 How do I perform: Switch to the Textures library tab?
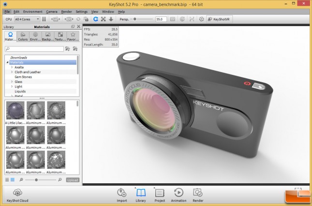[60, 36]
